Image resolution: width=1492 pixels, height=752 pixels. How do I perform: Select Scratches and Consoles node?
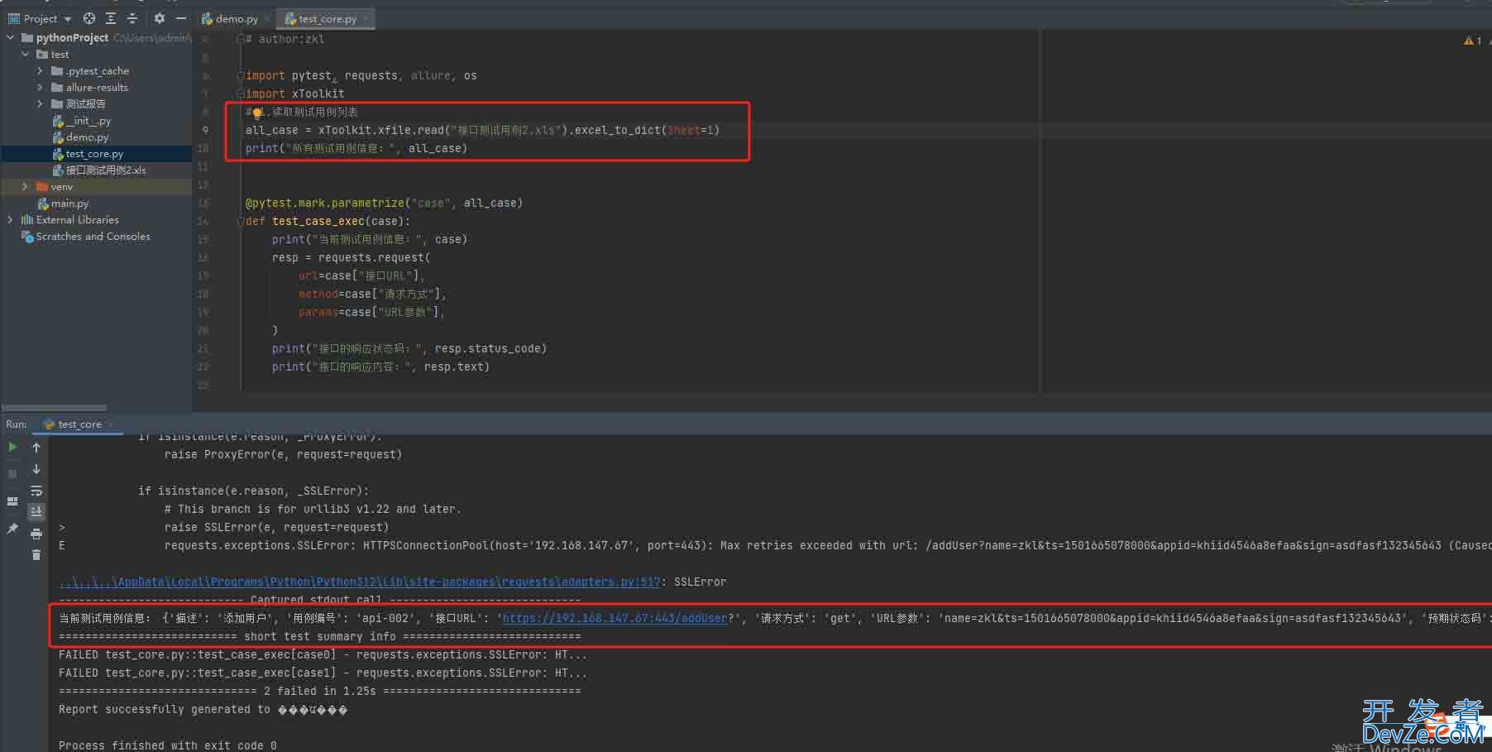(93, 237)
